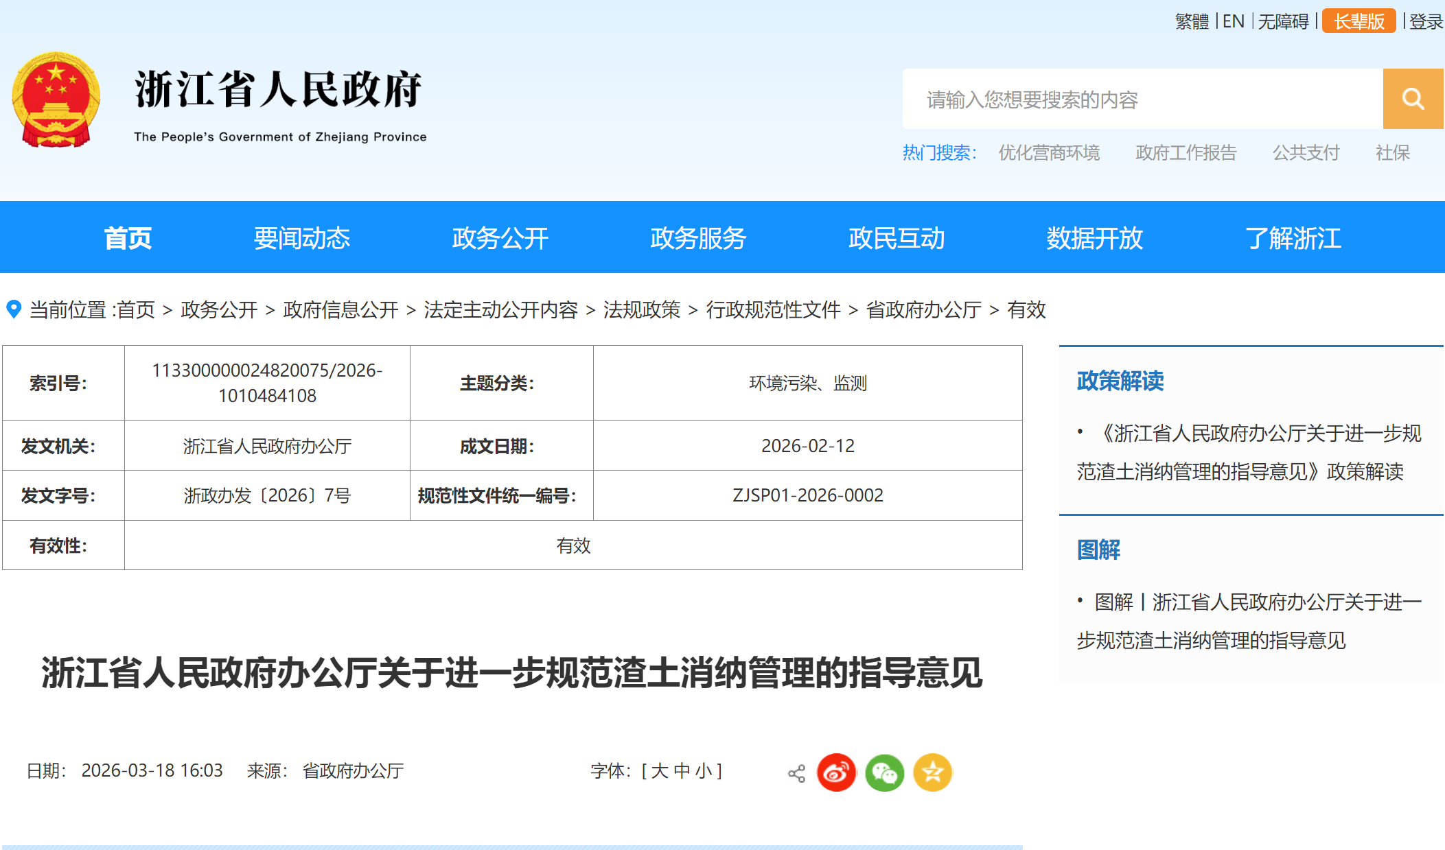Set font size to 小
Viewport: 1445px width, 850px height.
pos(703,771)
